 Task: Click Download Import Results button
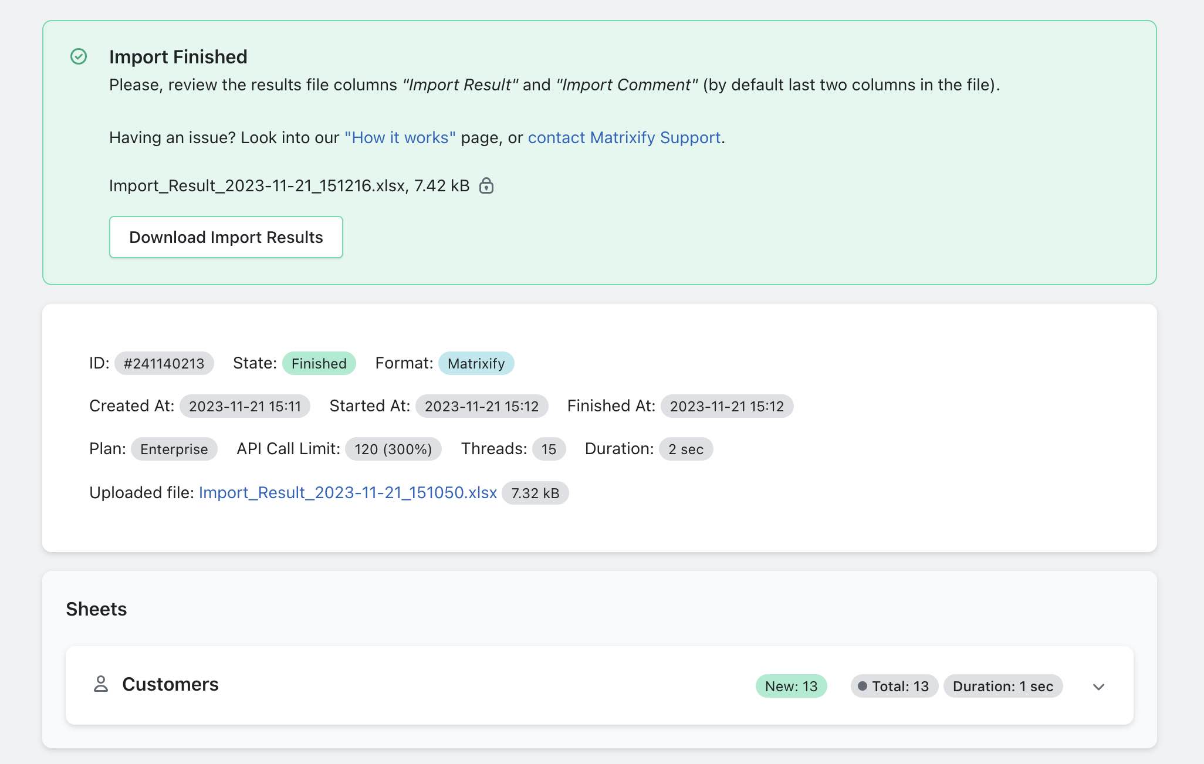(x=226, y=237)
